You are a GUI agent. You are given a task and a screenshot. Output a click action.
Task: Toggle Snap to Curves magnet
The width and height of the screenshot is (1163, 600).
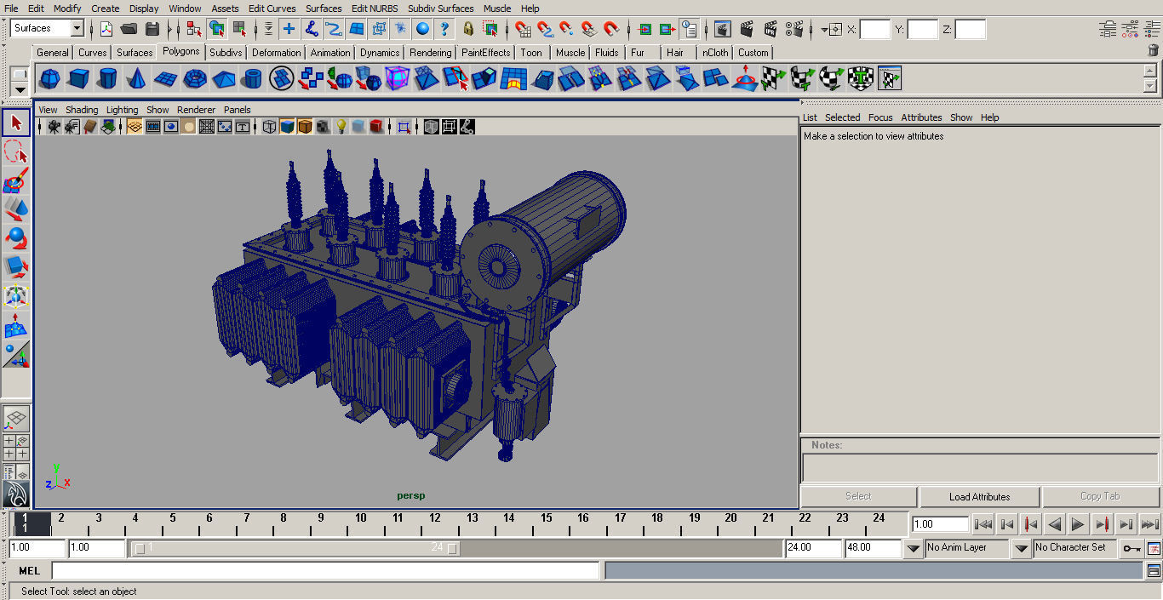[x=545, y=29]
